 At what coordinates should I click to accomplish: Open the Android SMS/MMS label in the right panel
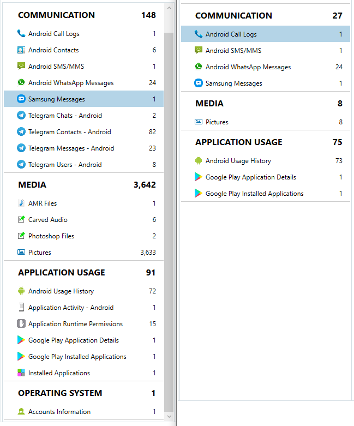[x=233, y=51]
